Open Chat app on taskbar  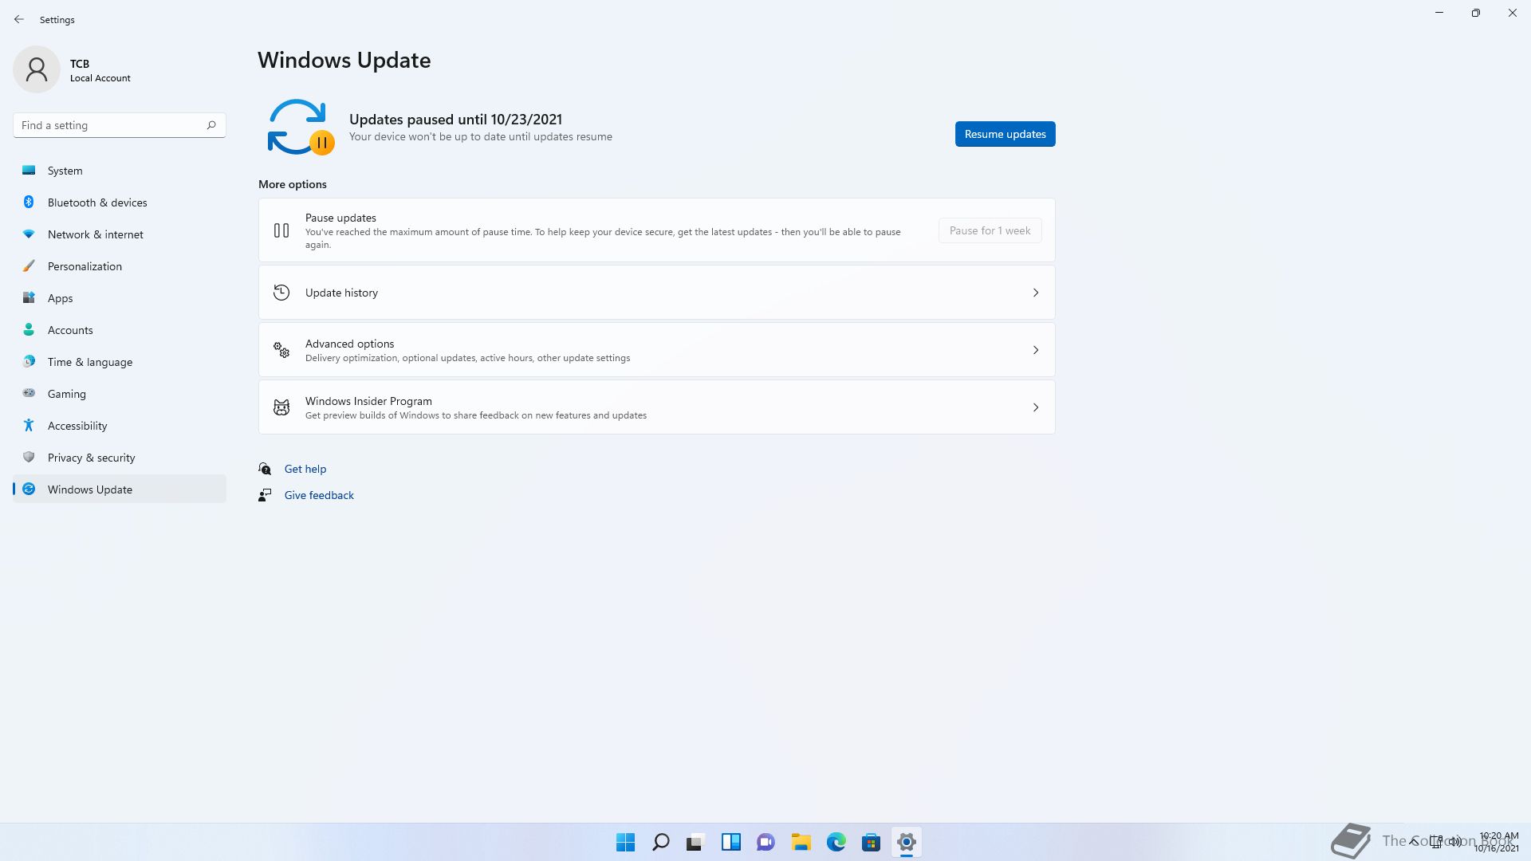766,842
